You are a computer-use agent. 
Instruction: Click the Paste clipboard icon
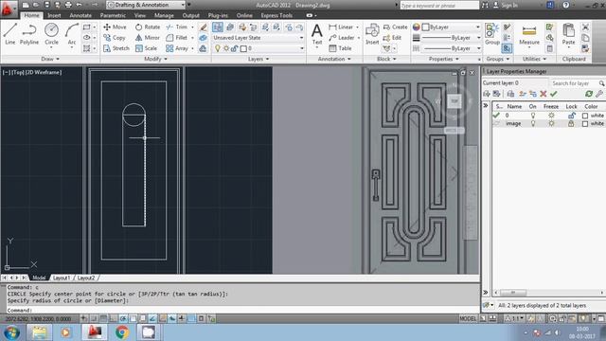568,34
